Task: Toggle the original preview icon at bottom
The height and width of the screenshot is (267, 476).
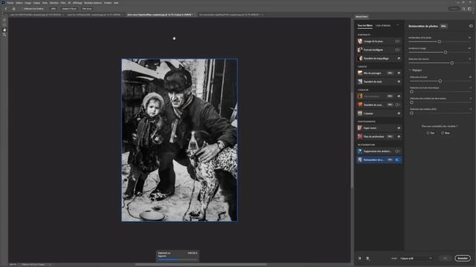Action: (x=359, y=258)
